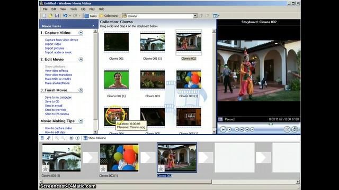Create a new project with the New icon
339x190 pixels.
click(44, 16)
